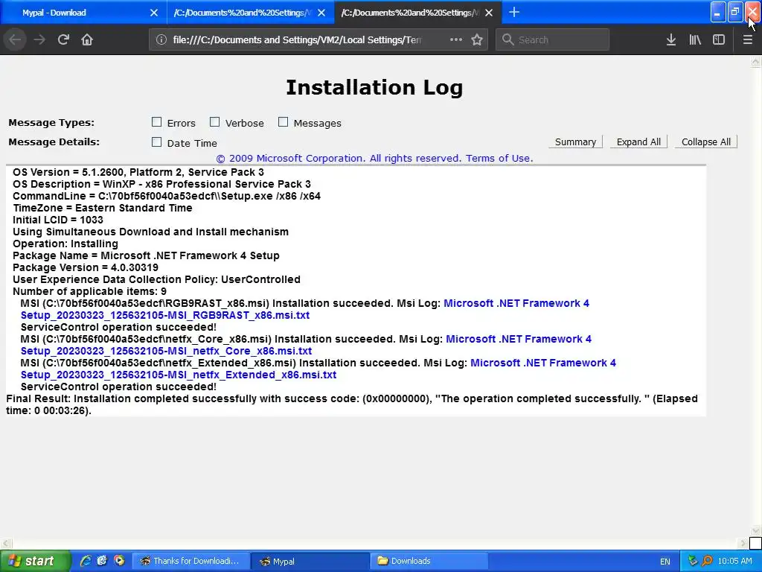Switch to Thanks for Downloading taskbar window
This screenshot has height=572, width=762.
tap(191, 561)
